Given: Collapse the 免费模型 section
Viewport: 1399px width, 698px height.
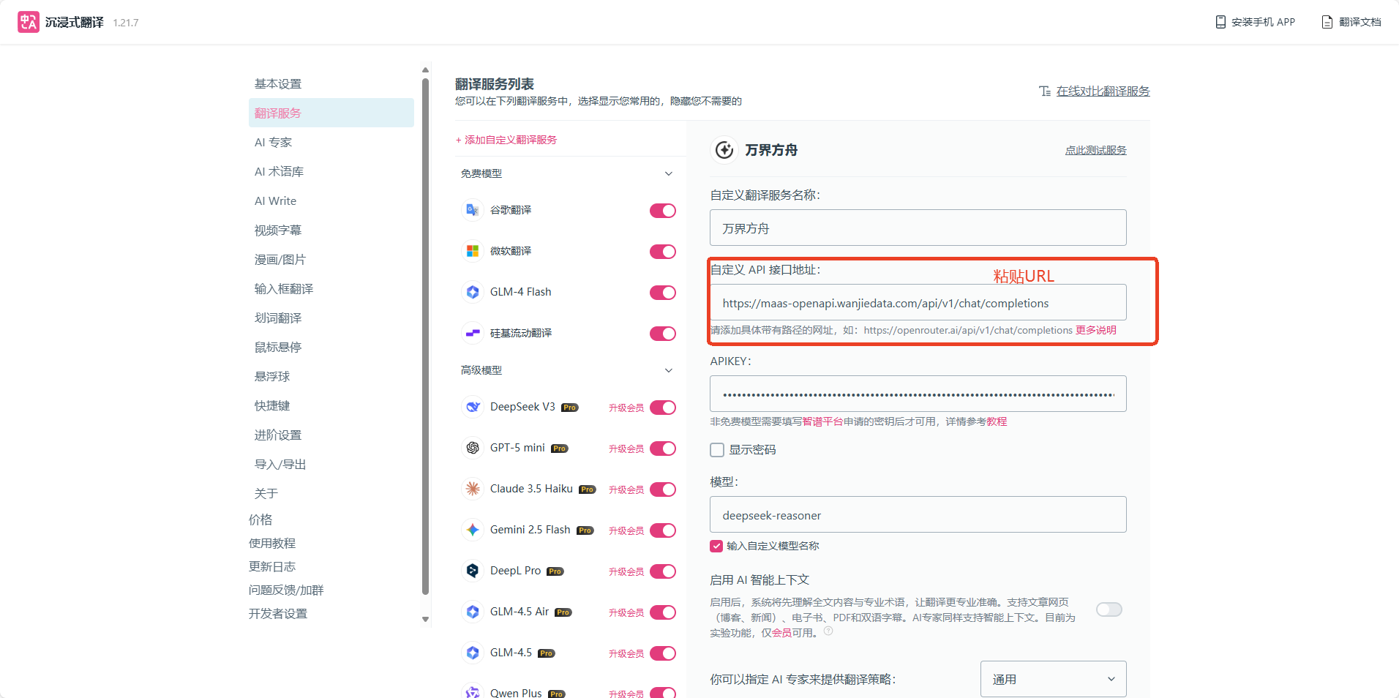Looking at the screenshot, I should (x=668, y=173).
